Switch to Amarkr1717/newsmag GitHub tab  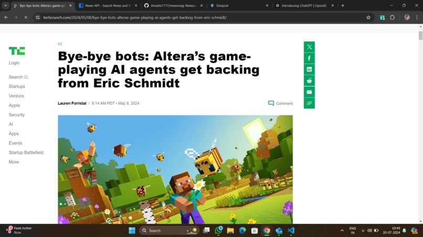[x=174, y=5]
